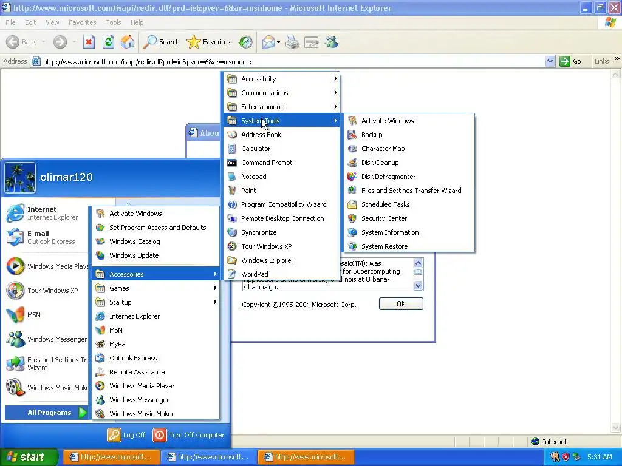Viewport: 622px width, 466px height.
Task: Click OK in the About dialog
Action: (x=401, y=303)
